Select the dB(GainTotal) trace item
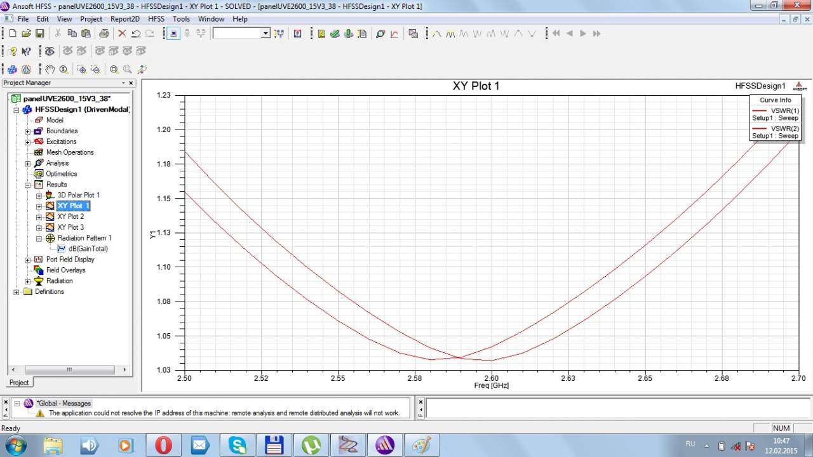The width and height of the screenshot is (813, 457). pos(88,249)
